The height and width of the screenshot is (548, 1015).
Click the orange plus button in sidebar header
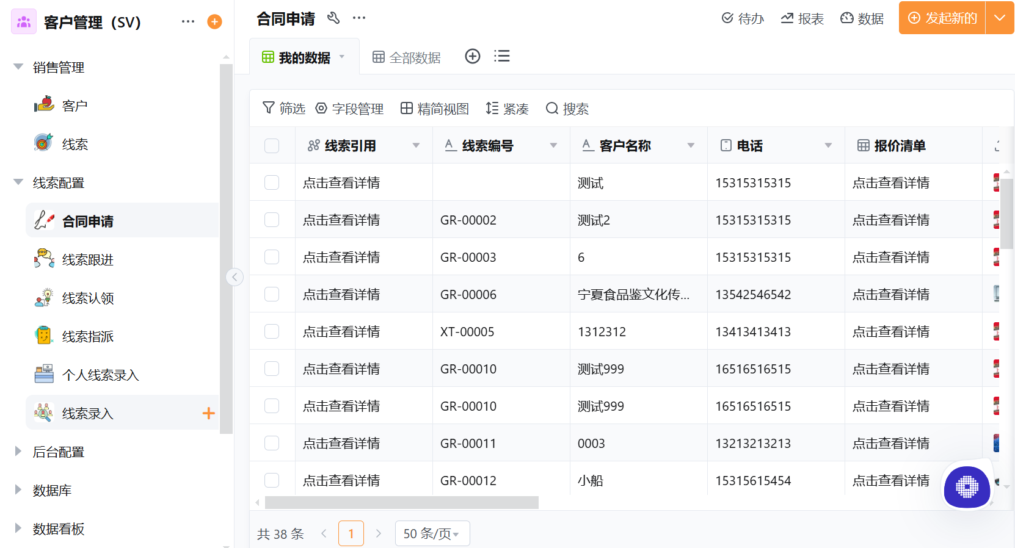pyautogui.click(x=214, y=21)
